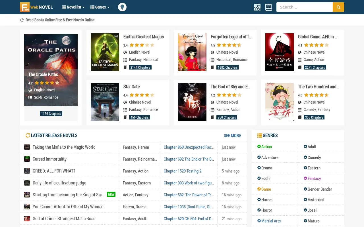Click the check icon beside Comedy genre

[305, 157]
